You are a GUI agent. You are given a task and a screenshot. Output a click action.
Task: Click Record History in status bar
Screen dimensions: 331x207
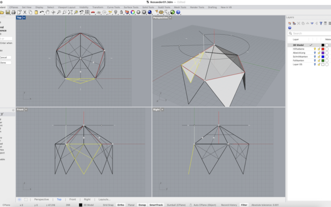point(229,205)
